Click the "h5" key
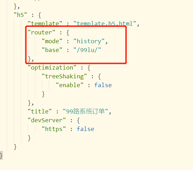The image size is (193, 170). point(20,15)
